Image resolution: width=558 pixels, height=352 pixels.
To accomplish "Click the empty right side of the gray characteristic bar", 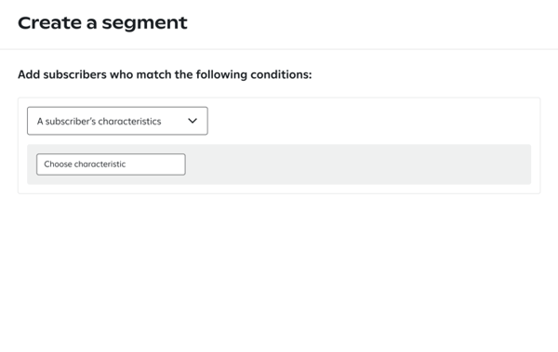I will (x=356, y=164).
